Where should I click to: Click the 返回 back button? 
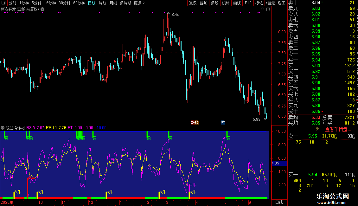(282, 3)
